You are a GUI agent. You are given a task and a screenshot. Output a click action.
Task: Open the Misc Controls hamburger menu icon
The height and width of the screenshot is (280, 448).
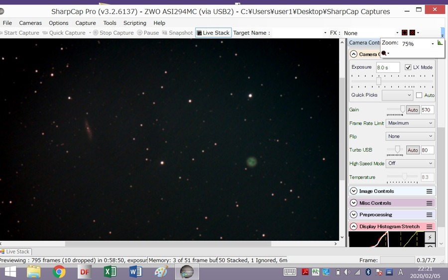pyautogui.click(x=429, y=203)
